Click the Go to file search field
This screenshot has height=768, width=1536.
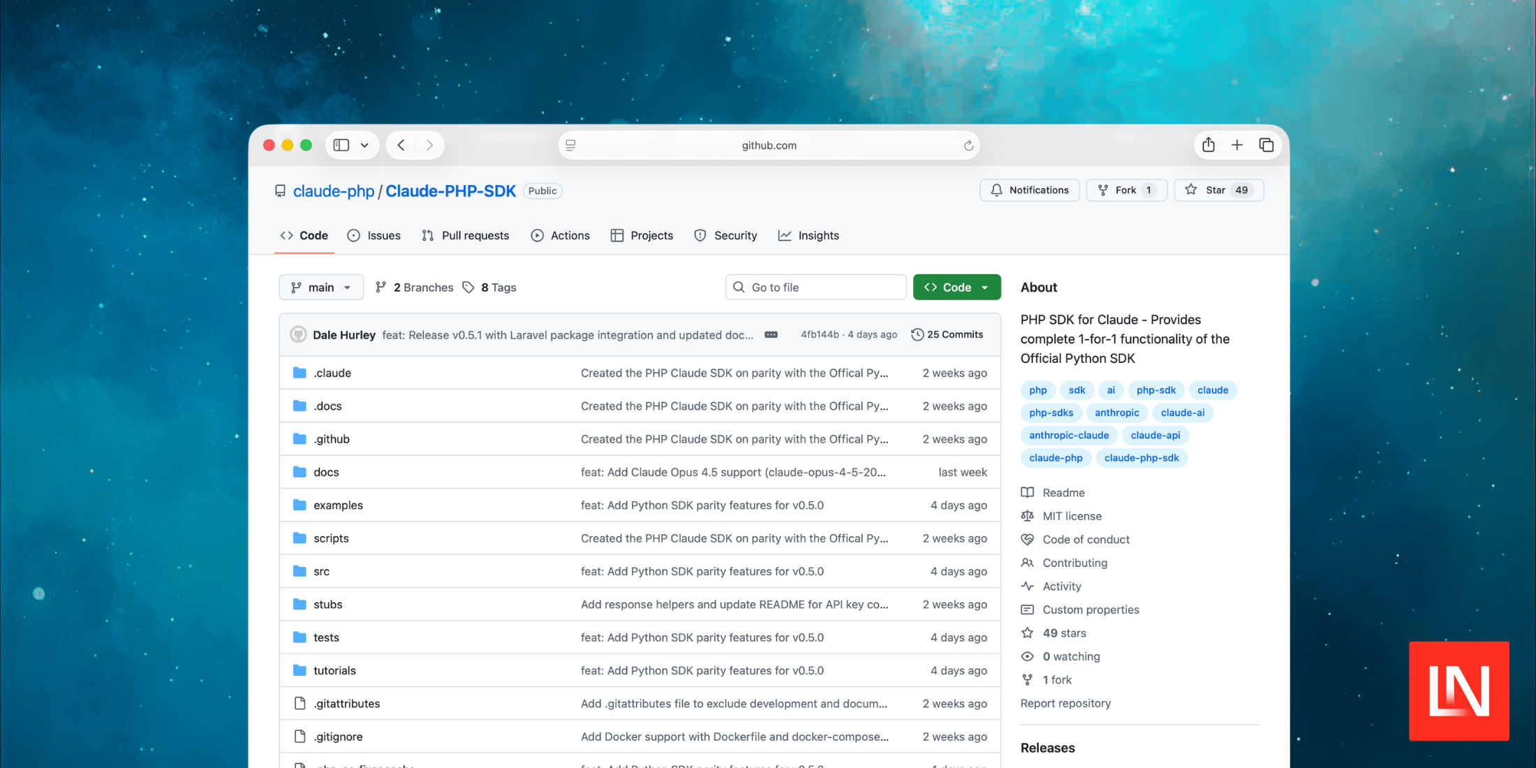coord(815,287)
